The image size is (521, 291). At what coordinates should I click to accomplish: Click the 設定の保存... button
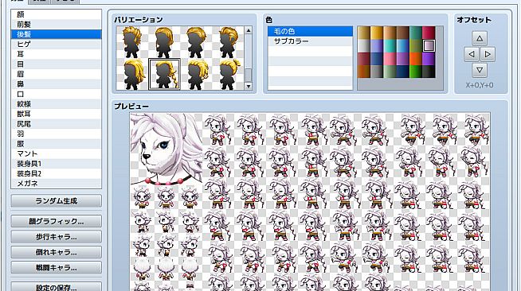56,287
